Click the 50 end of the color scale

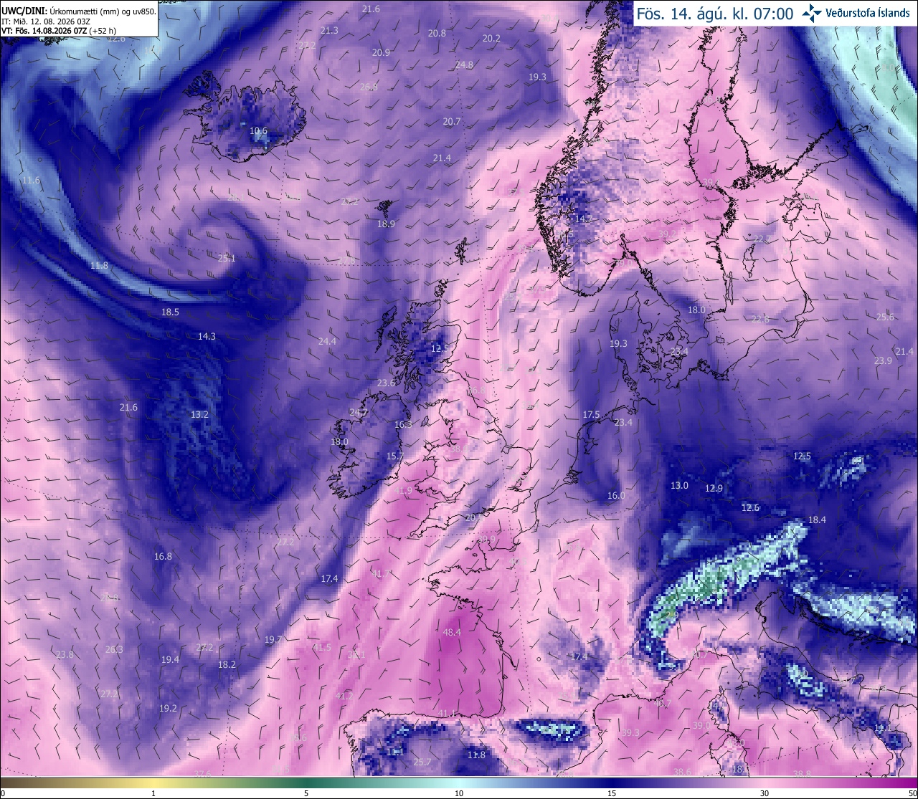coord(912,793)
